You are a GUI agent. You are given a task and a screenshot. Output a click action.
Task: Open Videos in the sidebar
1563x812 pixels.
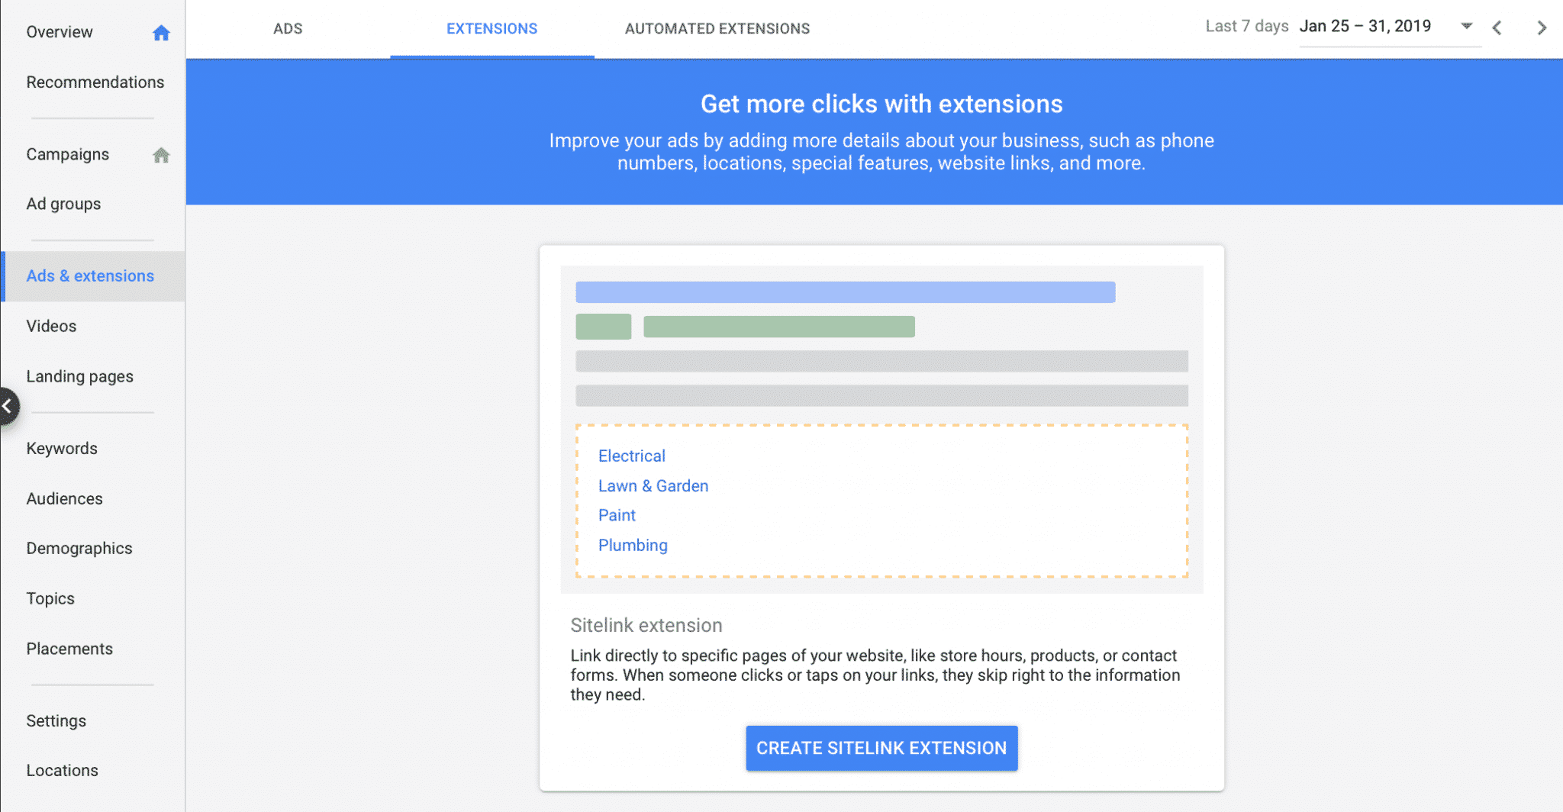(x=51, y=326)
